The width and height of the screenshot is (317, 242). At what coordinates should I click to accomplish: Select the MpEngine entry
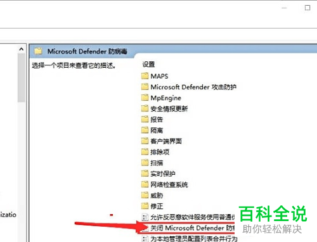(165, 98)
